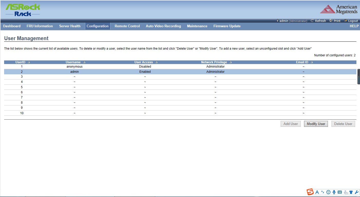Image resolution: width=360 pixels, height=197 pixels.
Task: Open the soft keyboard icon in IME bar
Action: coord(340,192)
